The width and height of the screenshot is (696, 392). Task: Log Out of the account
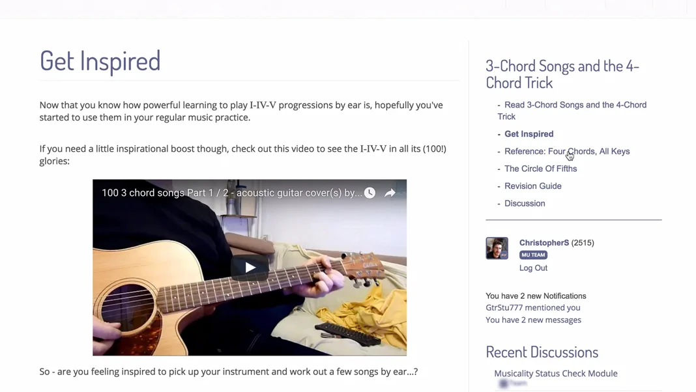tap(533, 268)
